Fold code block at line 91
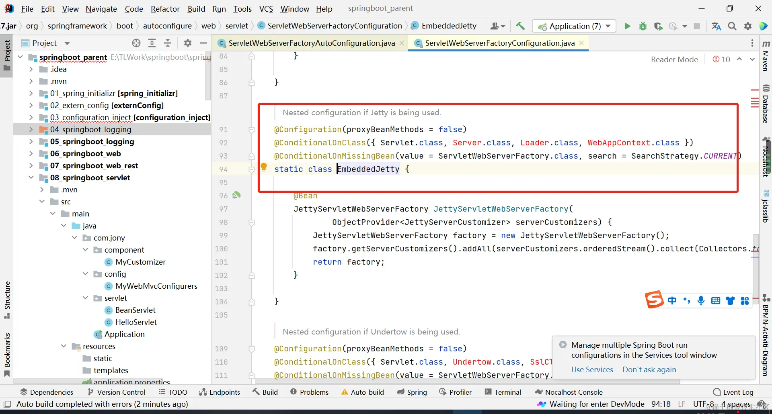This screenshot has width=772, height=414. tap(252, 130)
